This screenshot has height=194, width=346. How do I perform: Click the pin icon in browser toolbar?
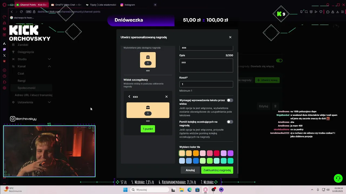pos(301,12)
